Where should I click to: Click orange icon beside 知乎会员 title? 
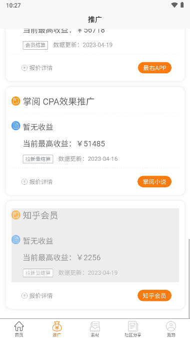click(x=16, y=215)
